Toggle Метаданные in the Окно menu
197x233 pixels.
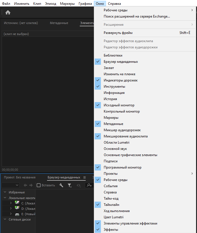(145, 124)
